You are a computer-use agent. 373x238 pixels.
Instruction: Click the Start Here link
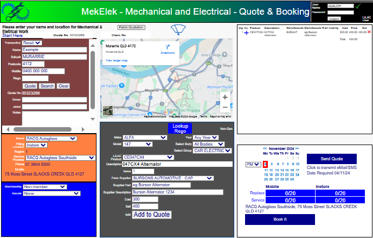[12, 35]
